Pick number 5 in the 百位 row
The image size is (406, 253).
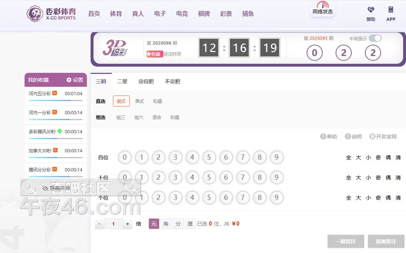click(x=209, y=158)
